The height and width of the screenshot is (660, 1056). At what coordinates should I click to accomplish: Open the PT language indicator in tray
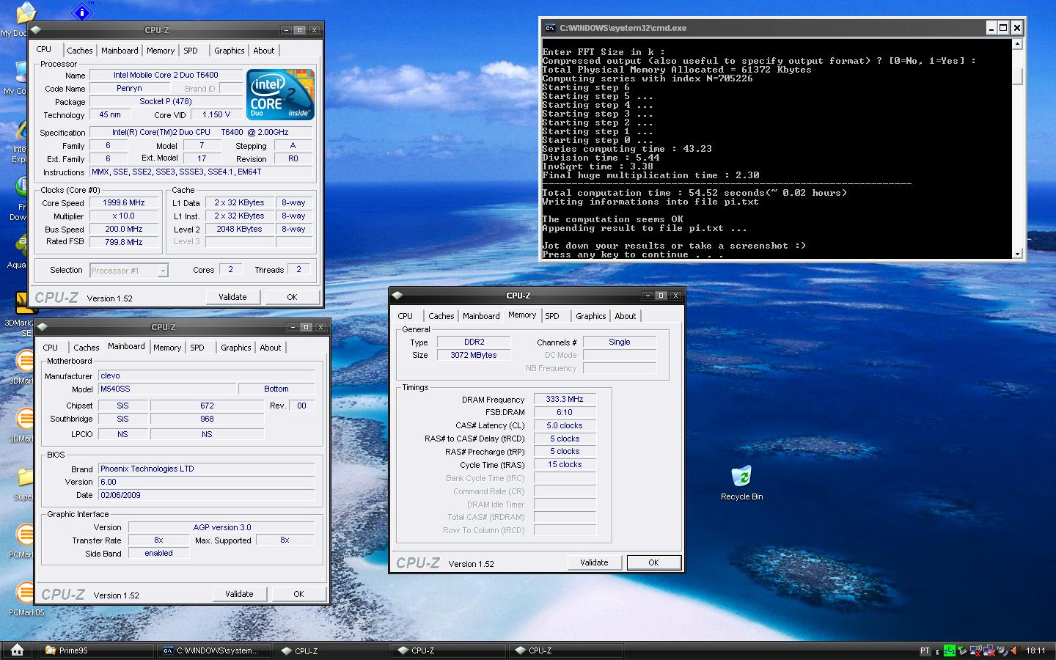point(925,650)
